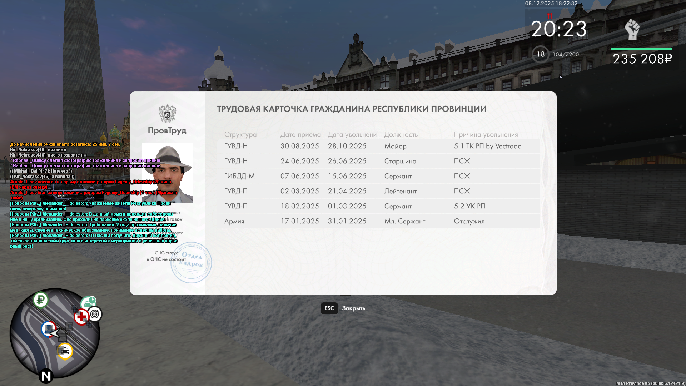Click the level 18 circle indicator
Viewport: 686px width, 386px height.
coord(541,54)
